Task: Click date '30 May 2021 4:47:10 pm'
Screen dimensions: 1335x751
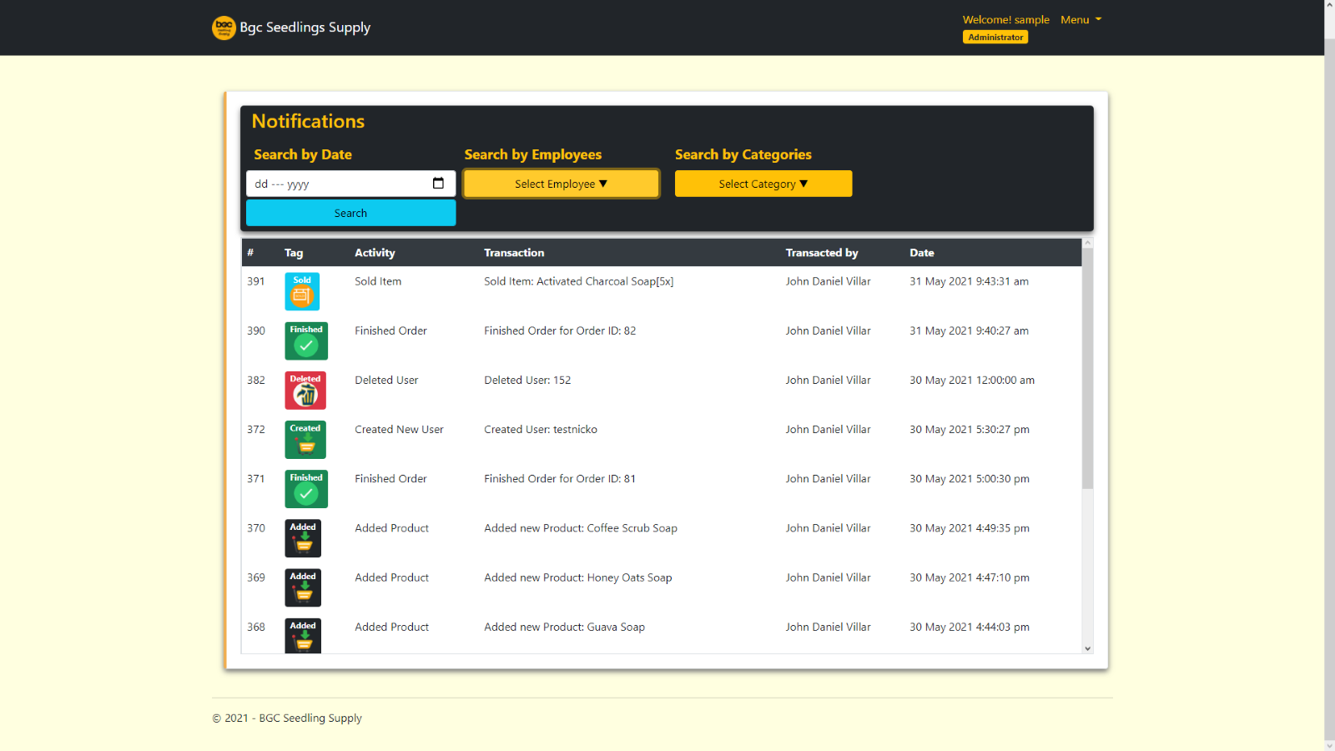Action: click(x=970, y=577)
